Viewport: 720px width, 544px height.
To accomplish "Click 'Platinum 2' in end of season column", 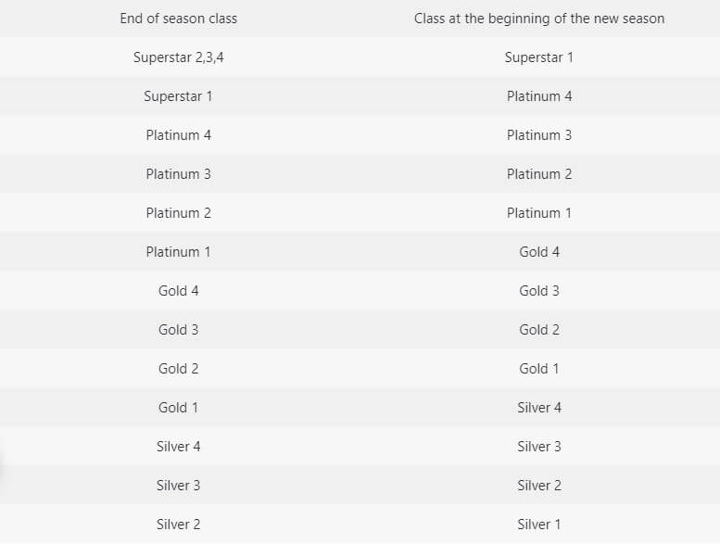I will click(178, 213).
